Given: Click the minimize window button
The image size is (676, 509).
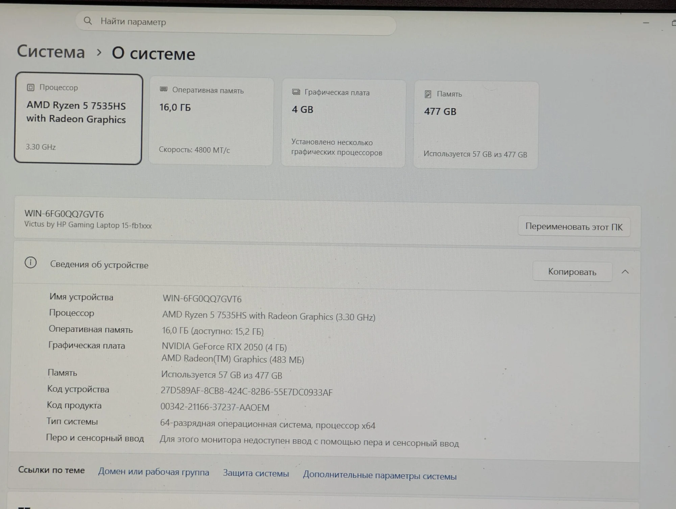Looking at the screenshot, I should click(646, 23).
